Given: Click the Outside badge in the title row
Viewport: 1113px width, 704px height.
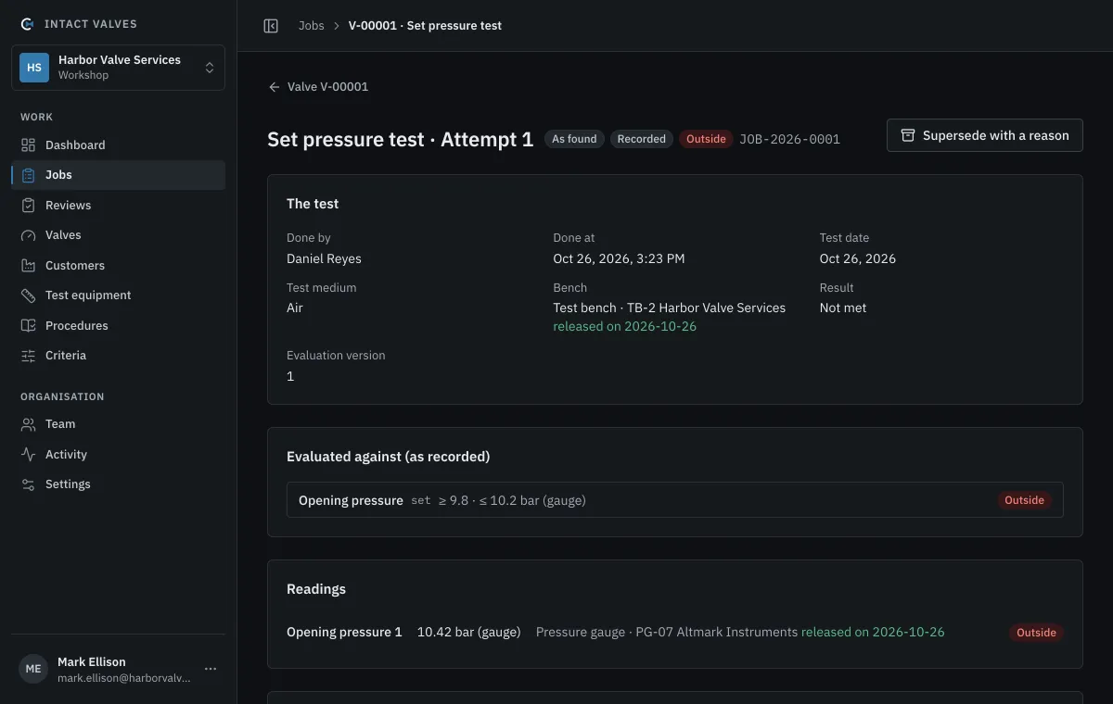Looking at the screenshot, I should (706, 139).
